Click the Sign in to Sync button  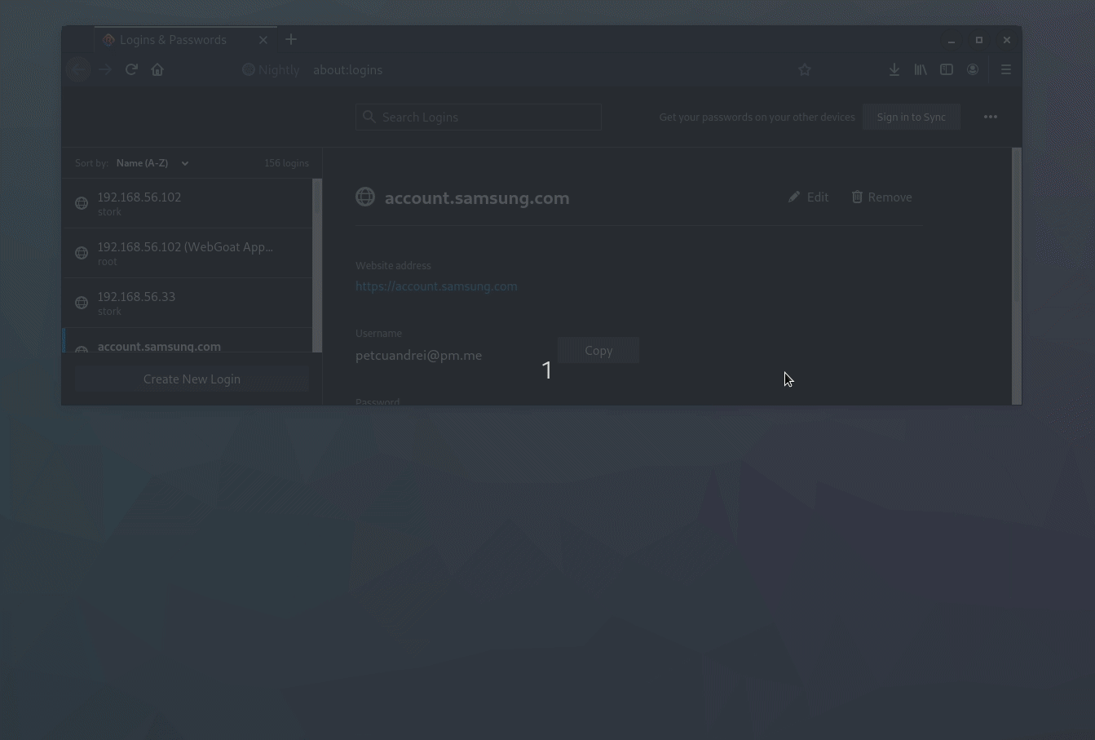pos(912,117)
